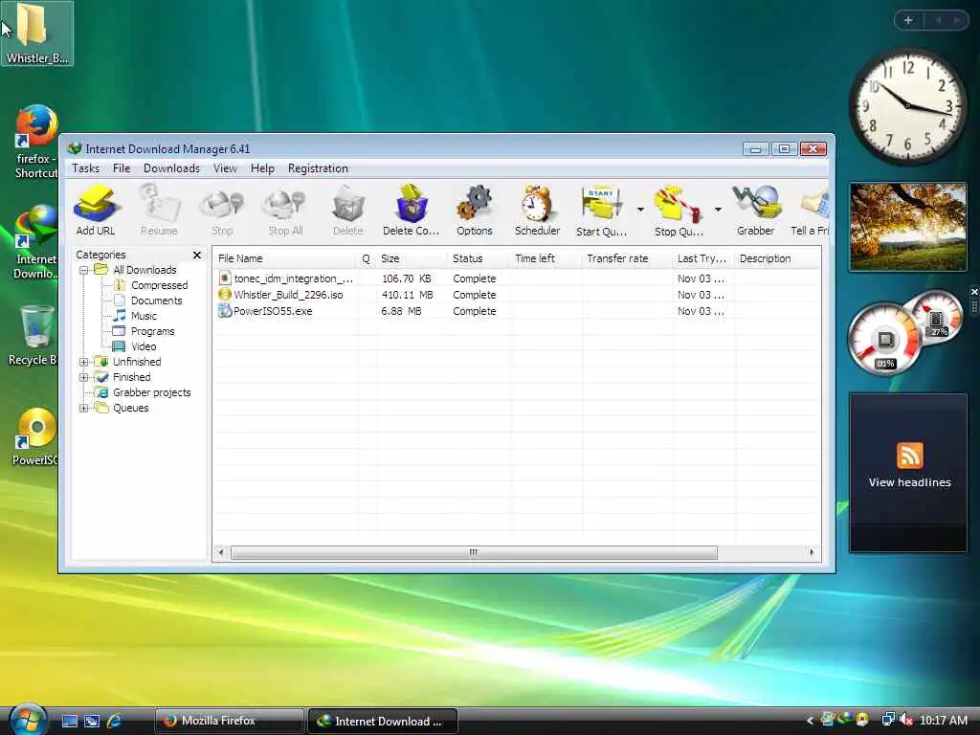
Task: Open the Options gear icon
Action: click(x=475, y=210)
